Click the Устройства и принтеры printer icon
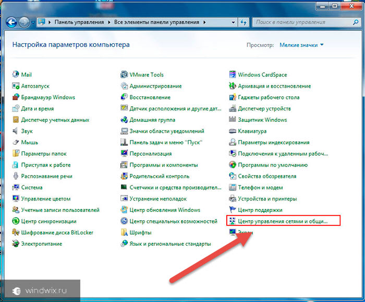 (233, 198)
